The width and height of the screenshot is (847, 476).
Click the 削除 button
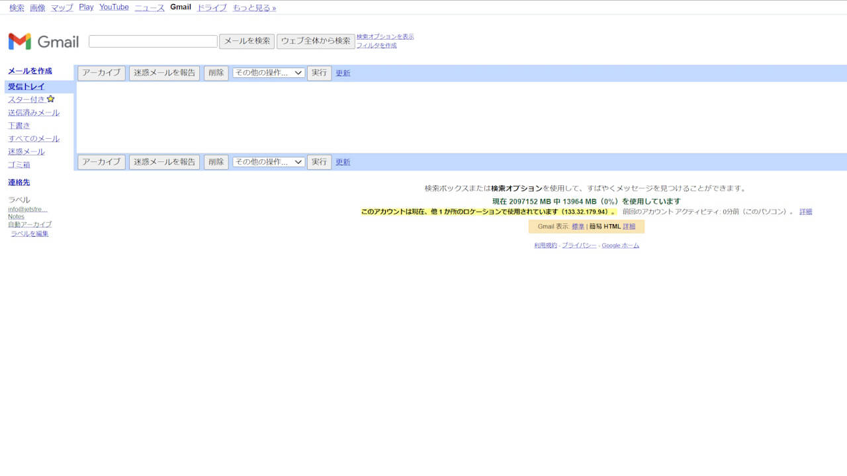coord(216,73)
